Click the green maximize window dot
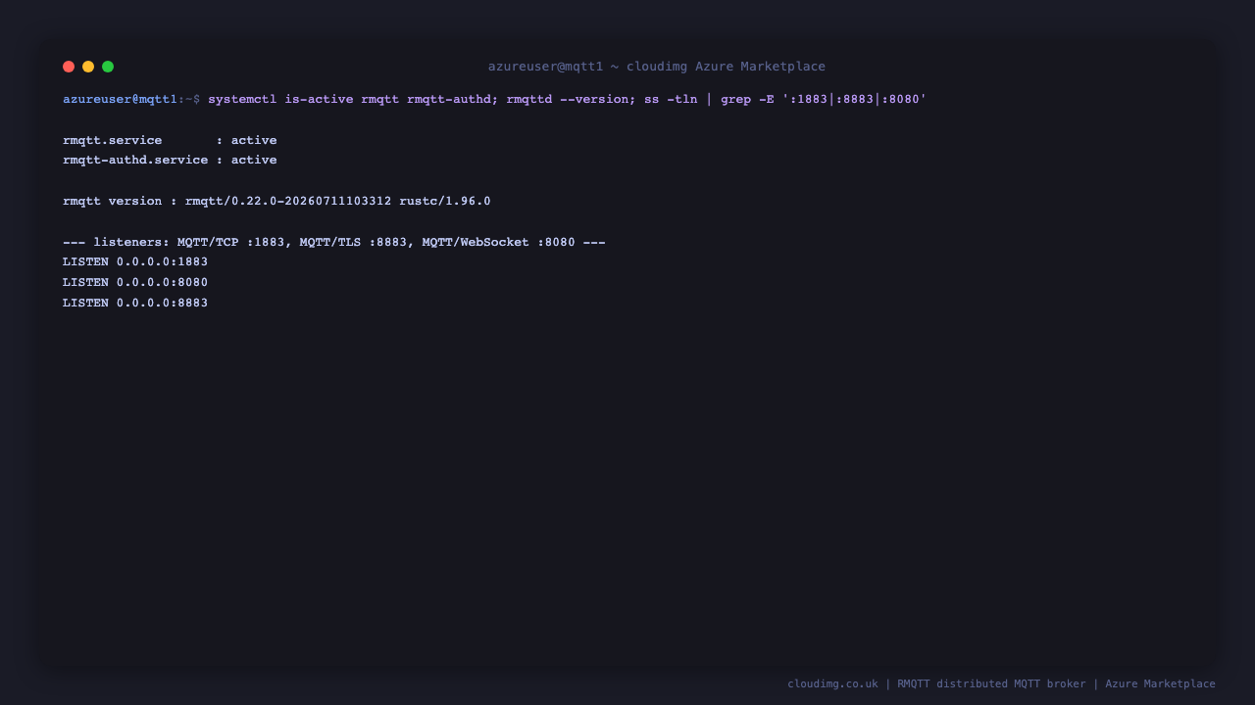1255x705 pixels. 108,67
